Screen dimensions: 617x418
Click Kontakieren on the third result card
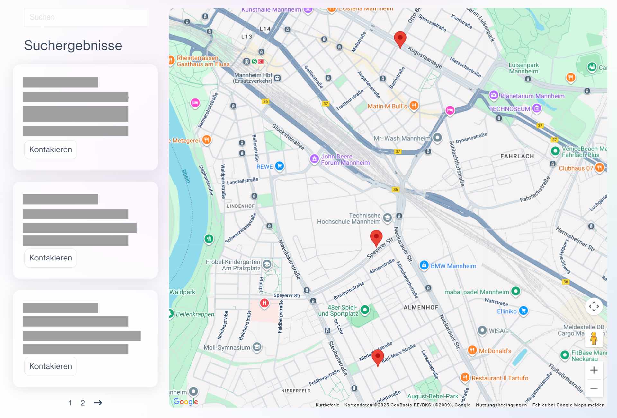point(51,366)
